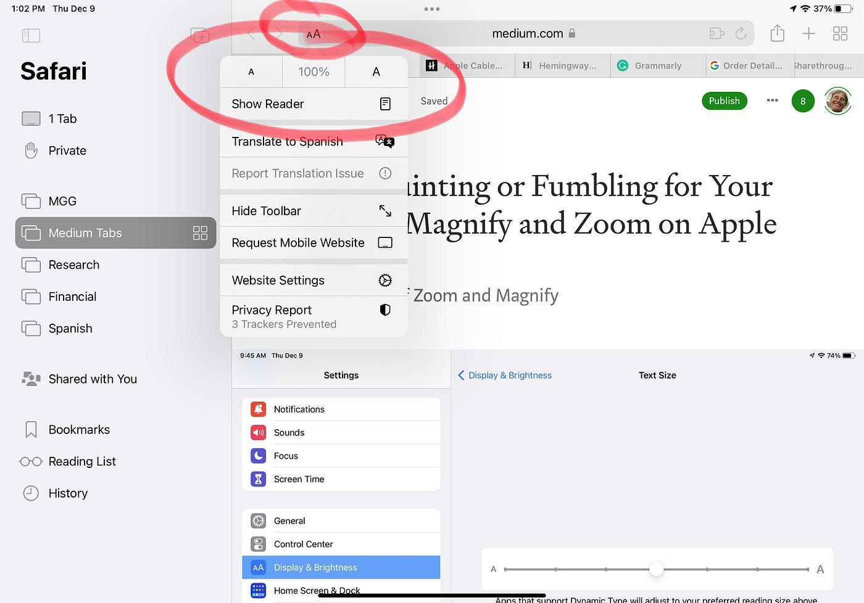The image size is (864, 603).
Task: Open the Spanish tab group
Action: tap(116, 328)
